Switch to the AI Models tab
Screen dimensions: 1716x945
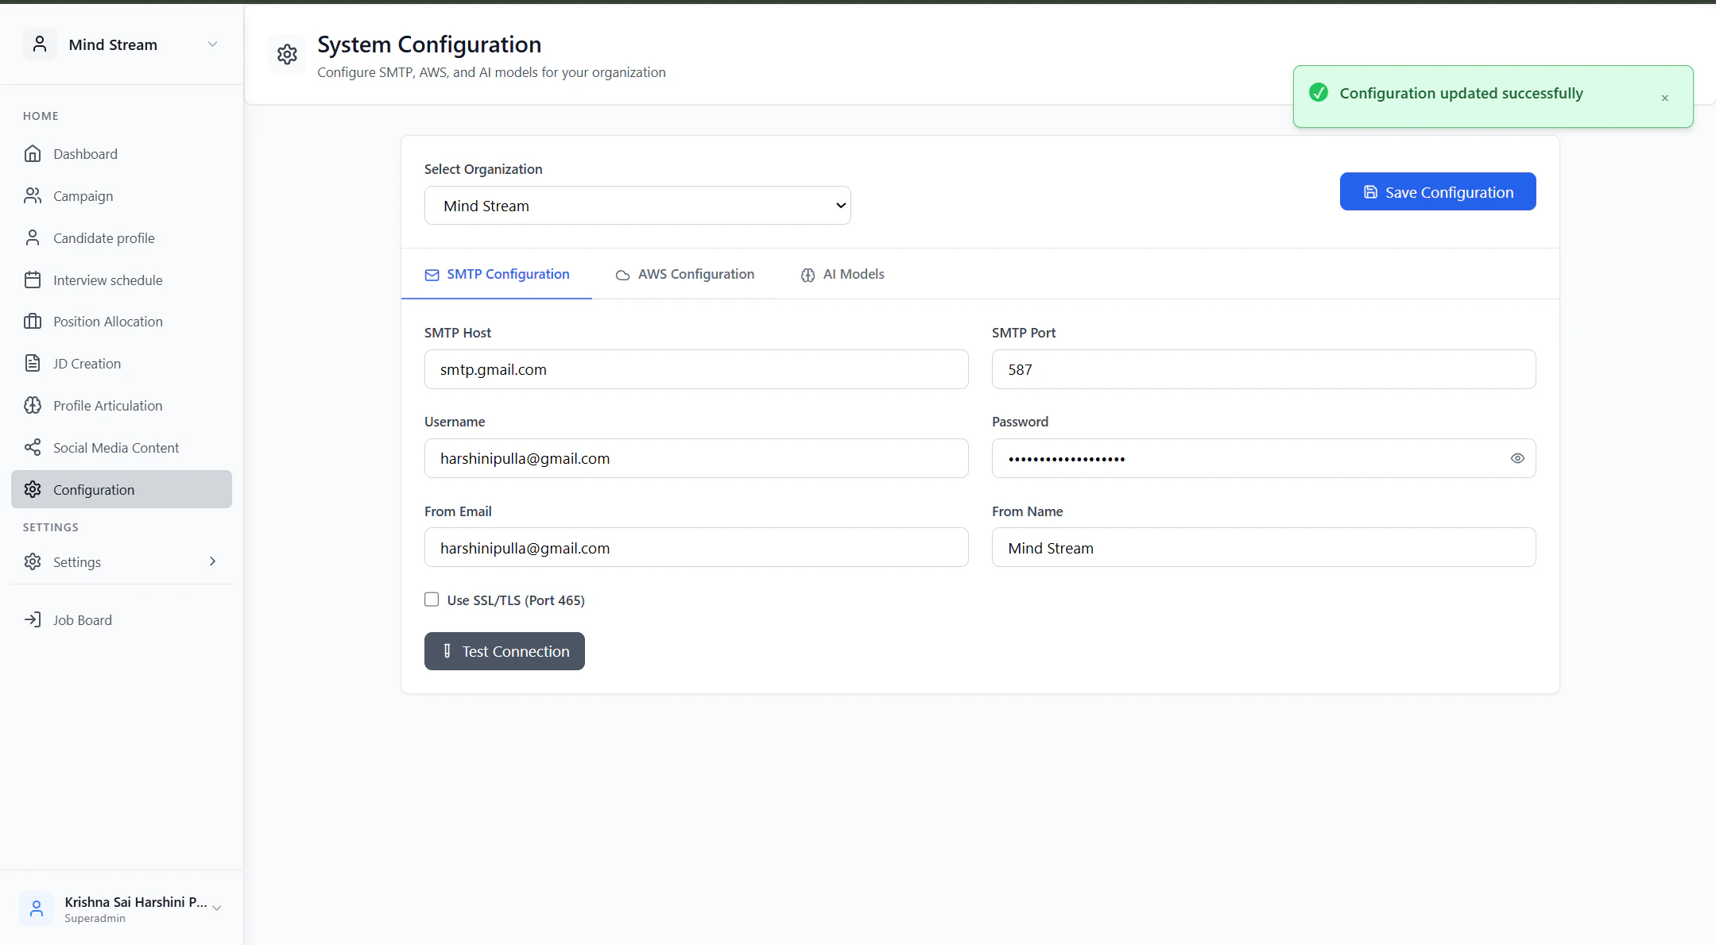point(843,275)
